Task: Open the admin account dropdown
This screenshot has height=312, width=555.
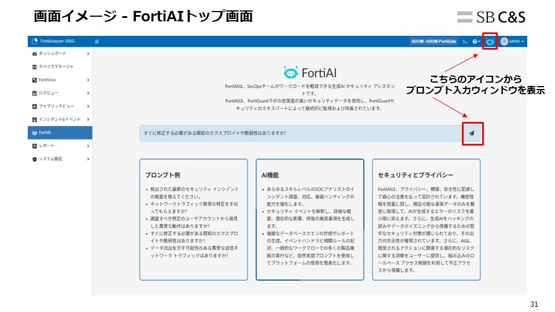Action: (x=516, y=42)
